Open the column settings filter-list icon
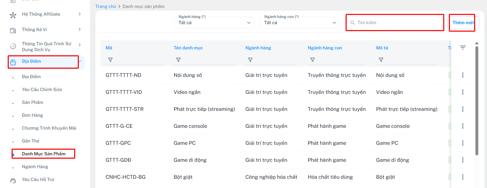The image size is (487, 188). coord(463,48)
